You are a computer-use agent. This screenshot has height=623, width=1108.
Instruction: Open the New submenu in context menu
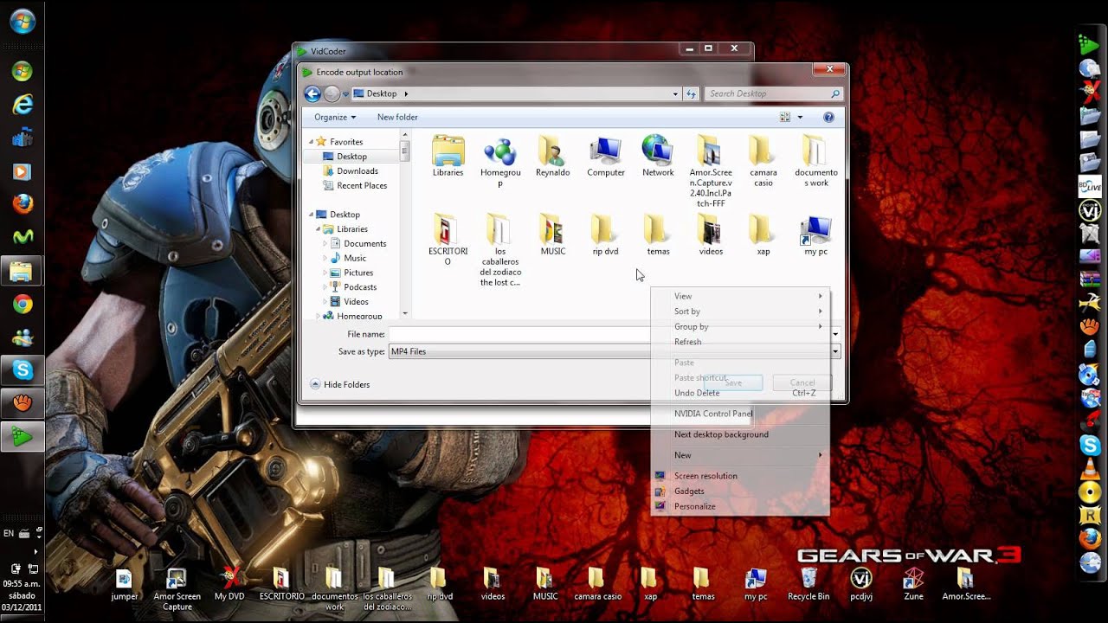(740, 455)
